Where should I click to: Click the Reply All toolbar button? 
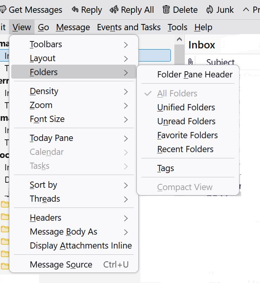[132, 10]
